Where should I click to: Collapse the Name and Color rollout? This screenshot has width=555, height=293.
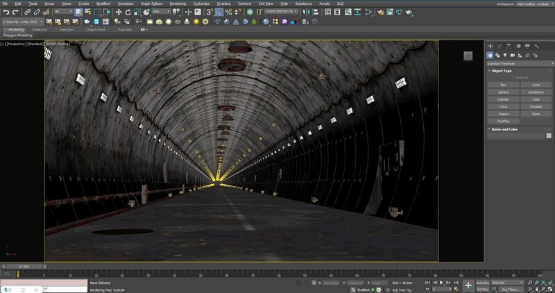coord(504,129)
